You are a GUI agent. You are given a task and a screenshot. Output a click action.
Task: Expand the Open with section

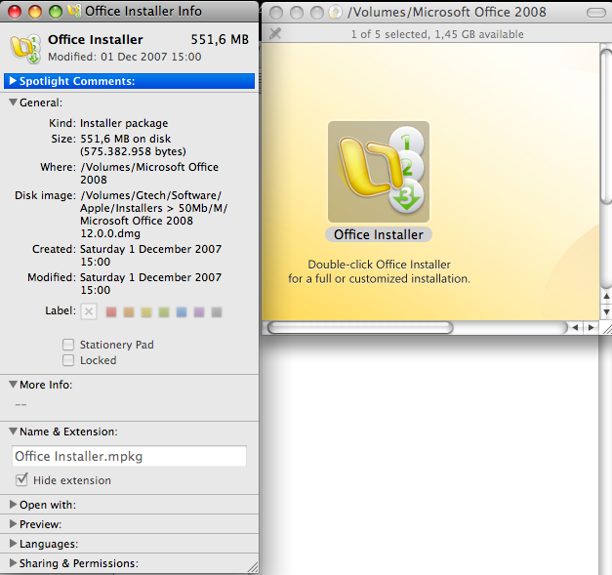tap(13, 505)
